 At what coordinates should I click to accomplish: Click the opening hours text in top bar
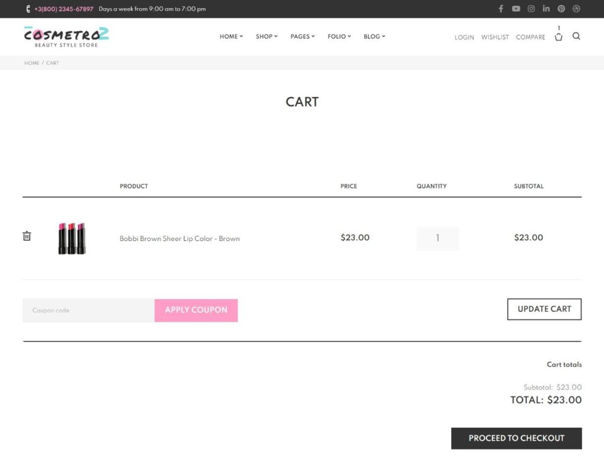pos(152,9)
